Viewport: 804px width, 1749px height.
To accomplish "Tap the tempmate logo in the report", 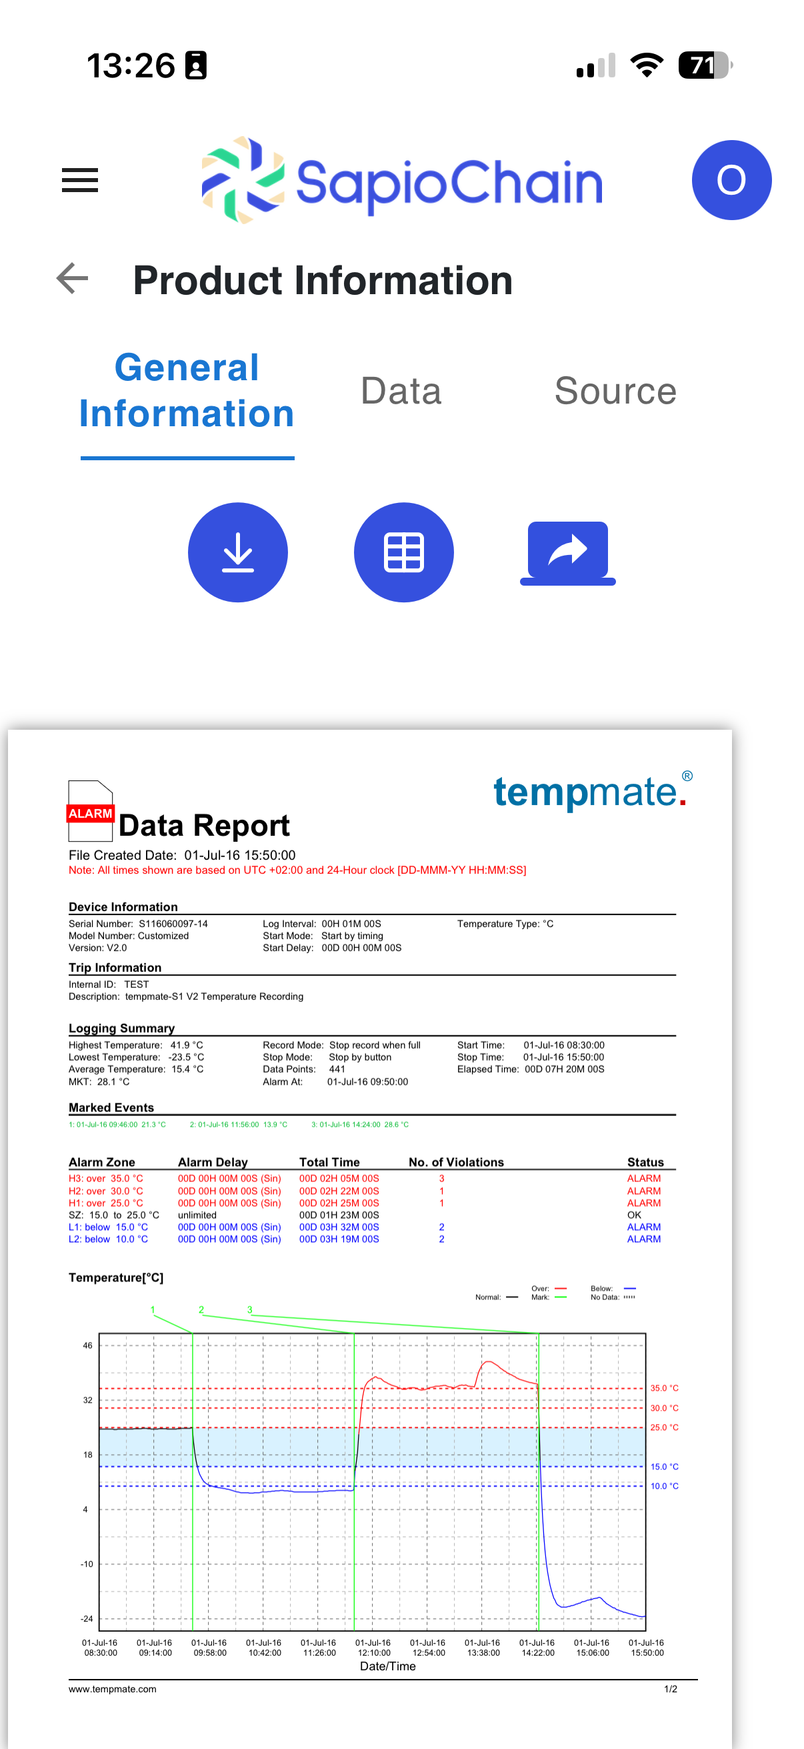I will [591, 792].
